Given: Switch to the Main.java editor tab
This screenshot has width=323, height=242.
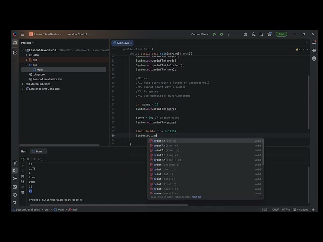Looking at the screenshot, I should [121, 43].
